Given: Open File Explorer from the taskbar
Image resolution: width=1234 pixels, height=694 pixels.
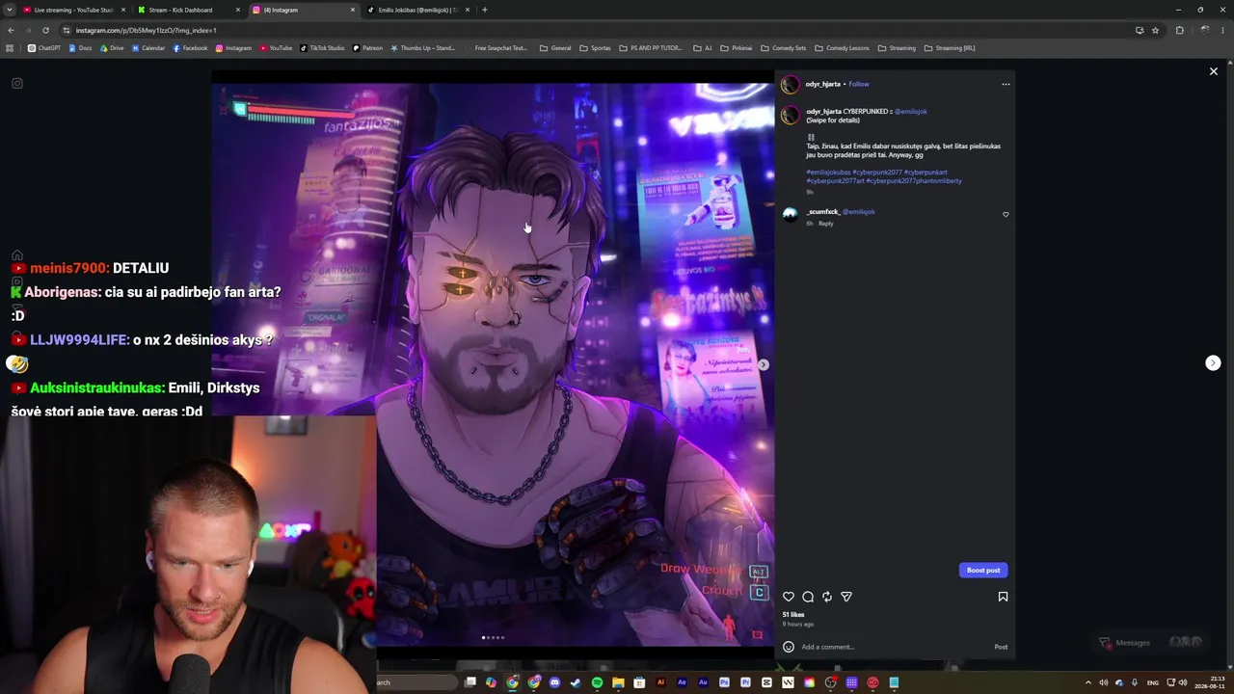Looking at the screenshot, I should (x=618, y=682).
